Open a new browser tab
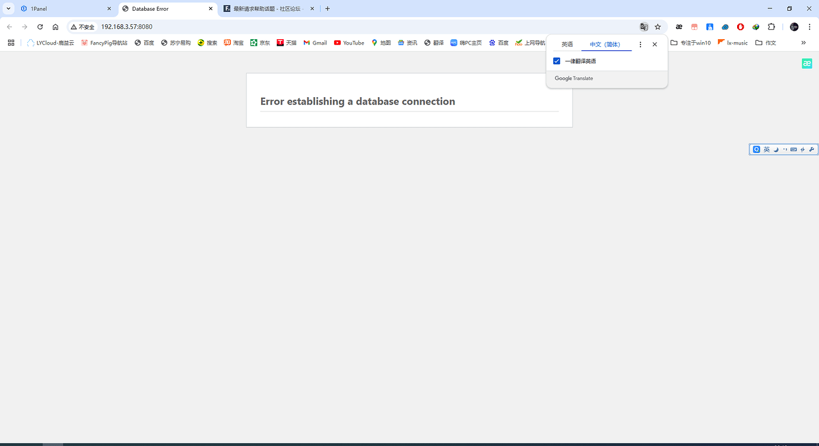819x446 pixels. (328, 9)
